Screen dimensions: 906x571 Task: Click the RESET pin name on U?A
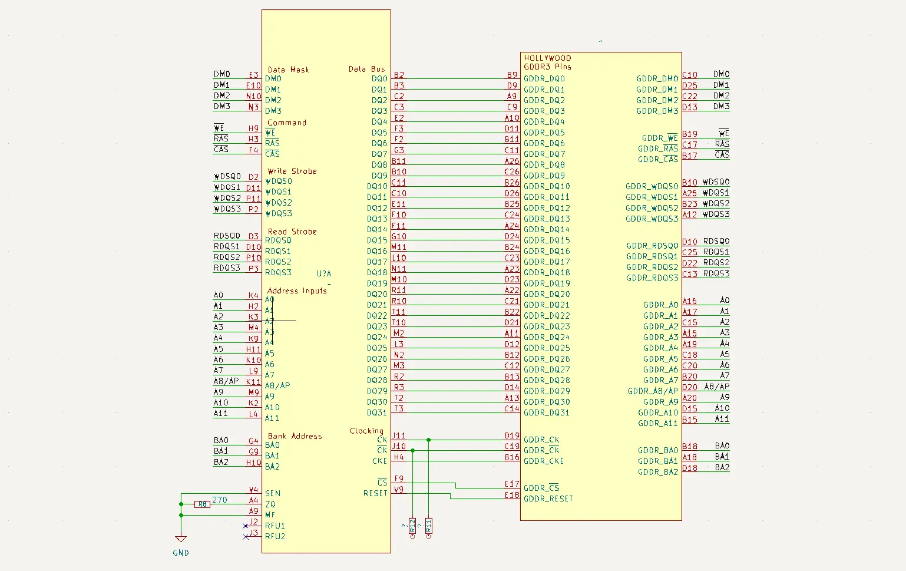[x=375, y=493]
